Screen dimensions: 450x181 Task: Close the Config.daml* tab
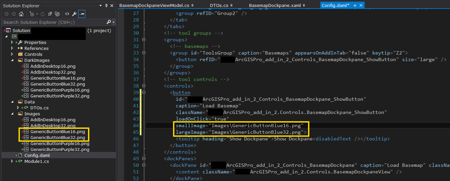(361, 5)
